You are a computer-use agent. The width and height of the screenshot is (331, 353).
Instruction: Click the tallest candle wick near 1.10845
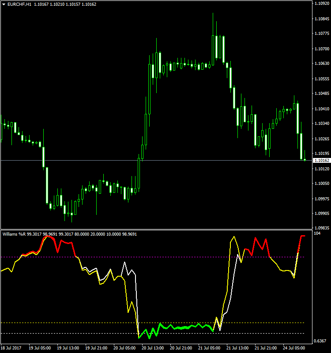pyautogui.click(x=213, y=24)
